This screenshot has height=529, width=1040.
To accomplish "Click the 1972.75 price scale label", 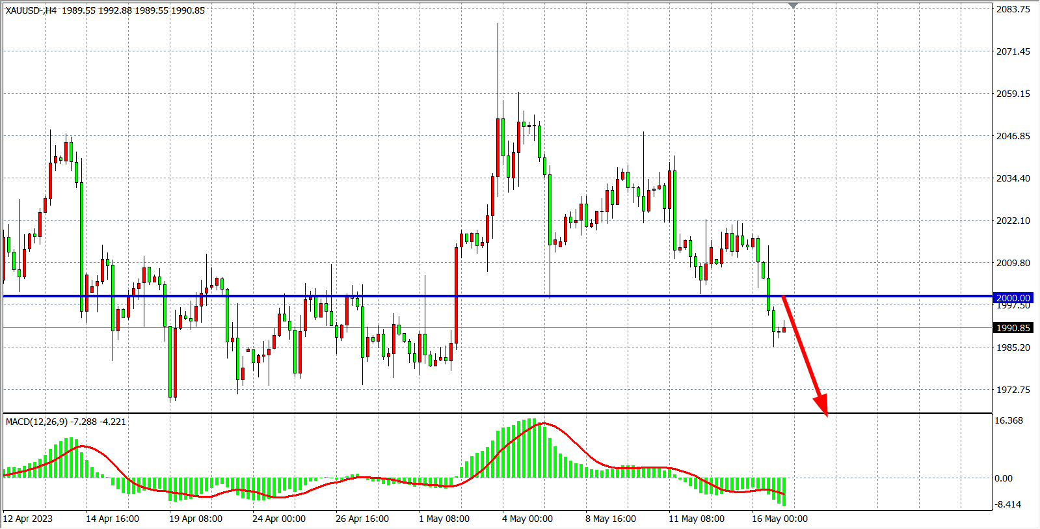I will 1013,390.
